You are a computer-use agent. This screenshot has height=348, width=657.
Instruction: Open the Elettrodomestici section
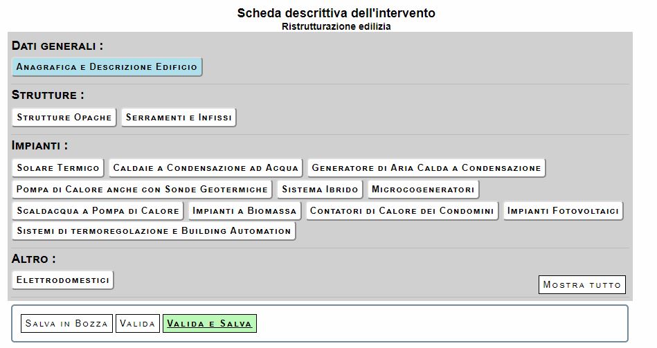tap(63, 280)
